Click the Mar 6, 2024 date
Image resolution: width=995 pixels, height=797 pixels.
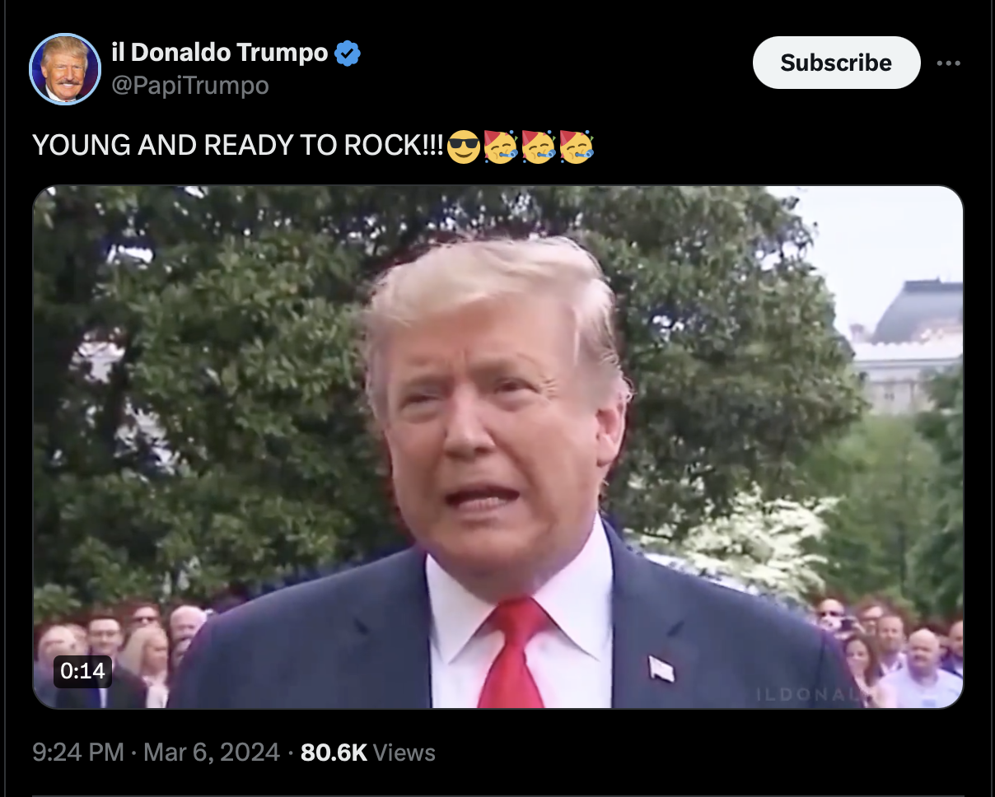click(x=212, y=752)
